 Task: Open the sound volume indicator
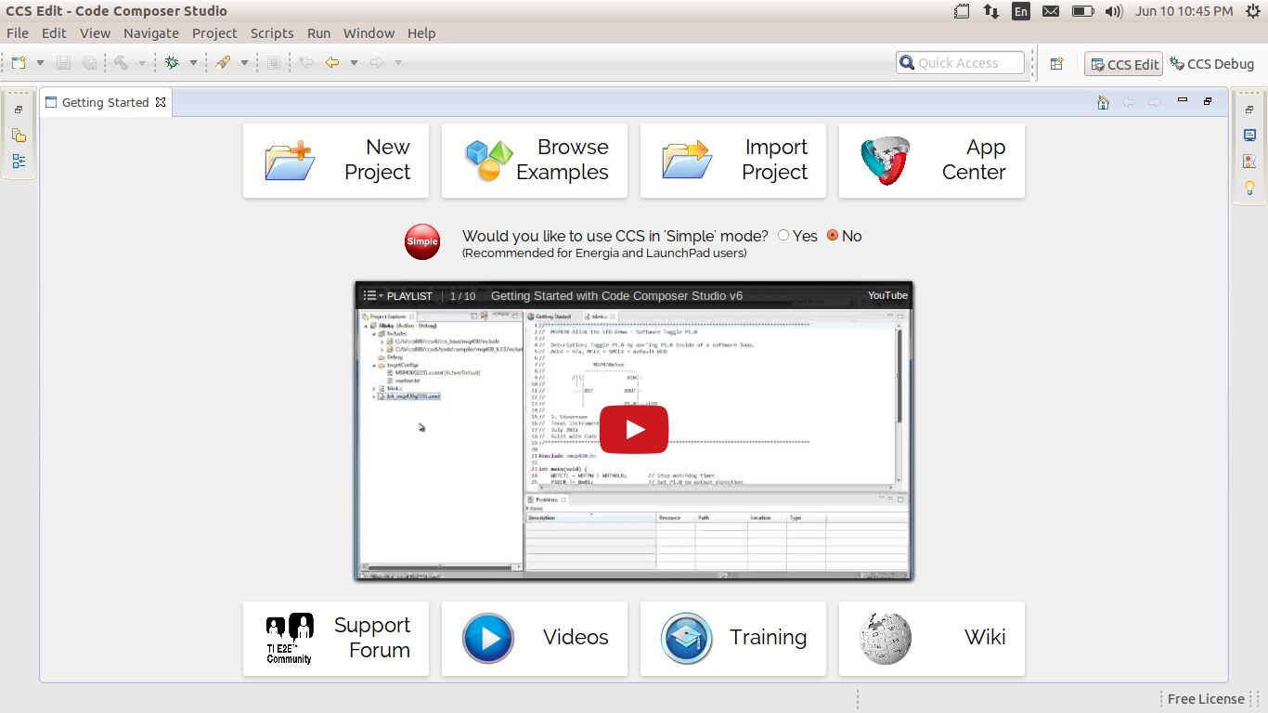point(1114,11)
